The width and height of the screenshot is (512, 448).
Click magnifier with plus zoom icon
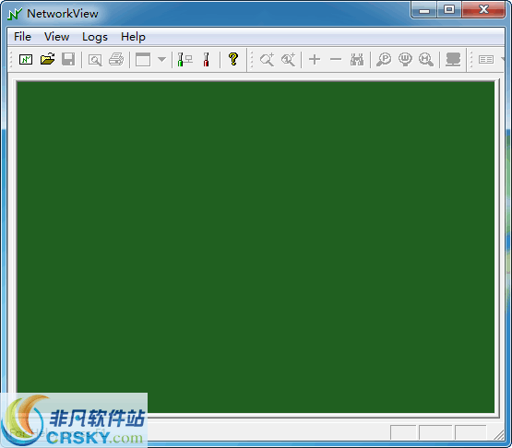(267, 60)
